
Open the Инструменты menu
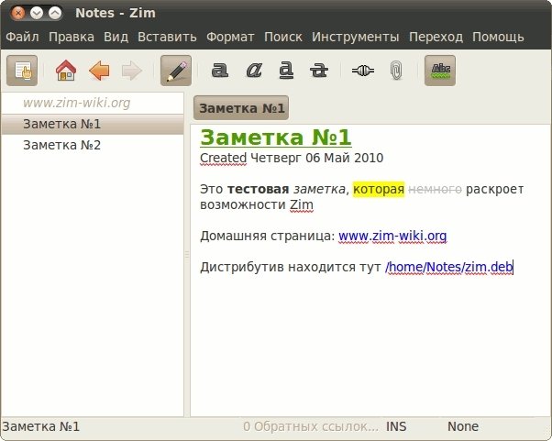pos(355,38)
